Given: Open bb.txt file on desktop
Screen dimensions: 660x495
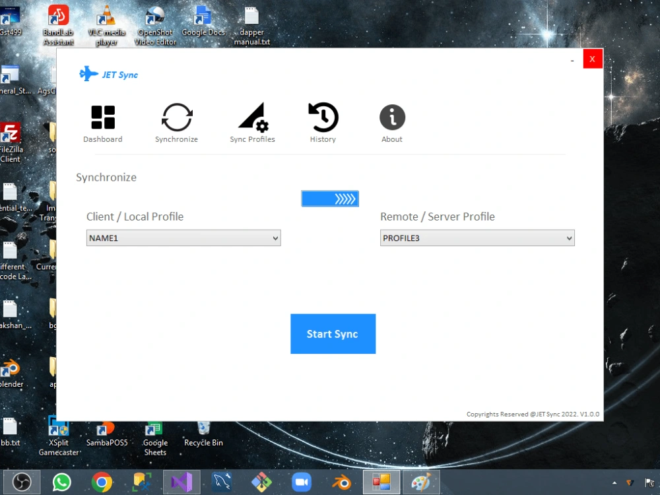Looking at the screenshot, I should click(10, 432).
